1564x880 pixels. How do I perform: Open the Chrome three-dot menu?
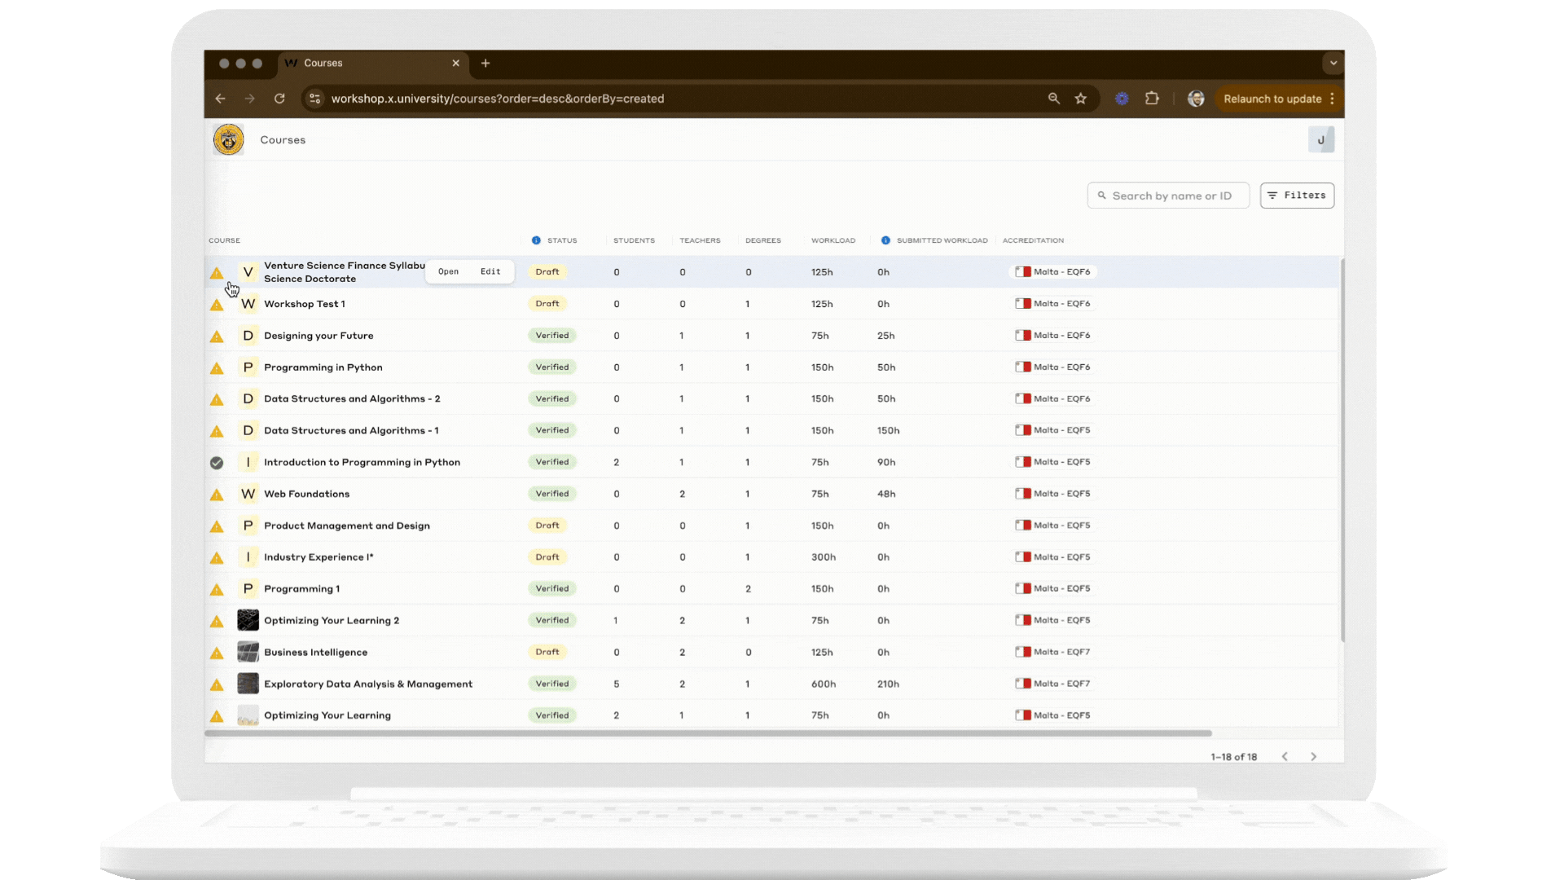(x=1333, y=98)
